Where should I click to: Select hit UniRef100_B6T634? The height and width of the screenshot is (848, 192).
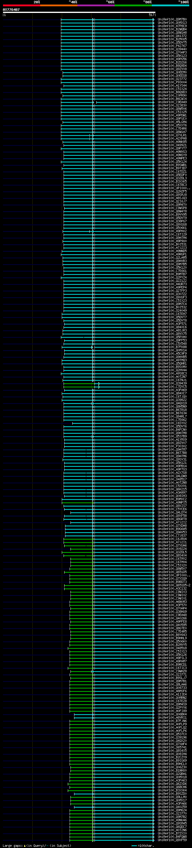coord(172,413)
